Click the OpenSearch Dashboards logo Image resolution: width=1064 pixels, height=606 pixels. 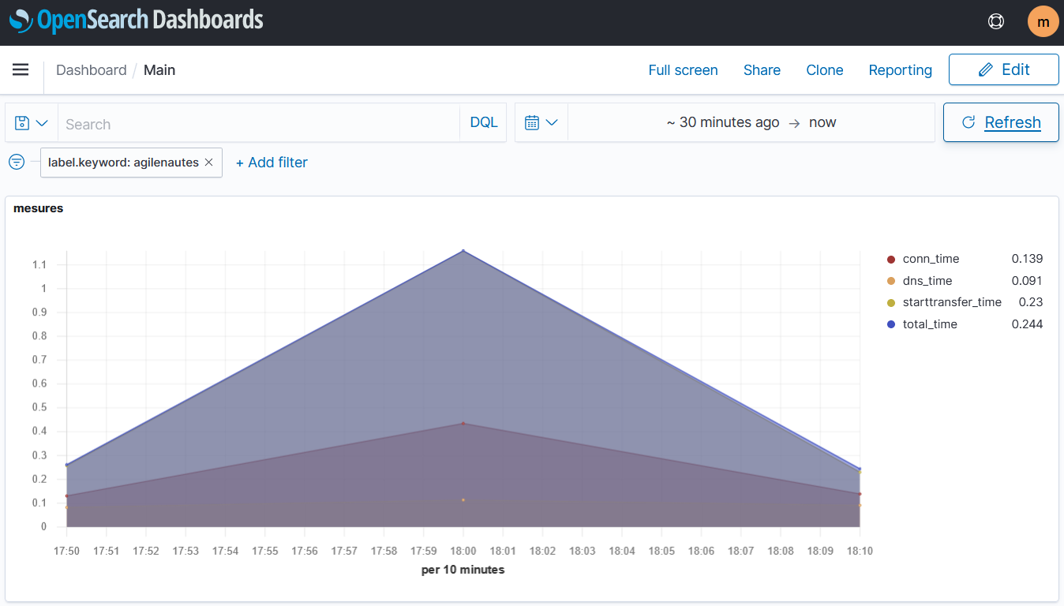pos(136,21)
